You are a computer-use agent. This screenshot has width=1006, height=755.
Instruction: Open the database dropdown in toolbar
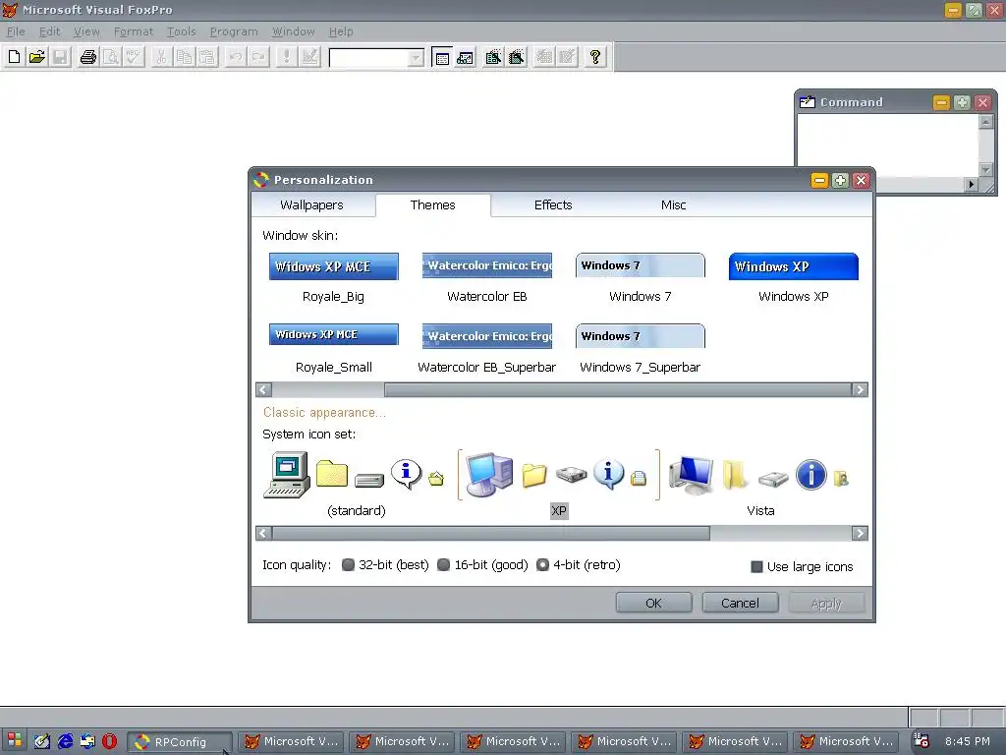click(416, 58)
